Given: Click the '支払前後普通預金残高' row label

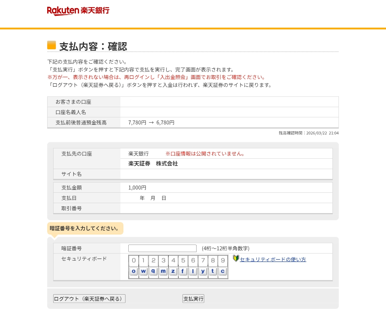Looking at the screenshot, I should coord(81,123).
